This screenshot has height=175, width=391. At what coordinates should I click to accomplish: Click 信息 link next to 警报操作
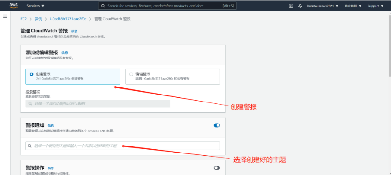[x=51, y=168]
